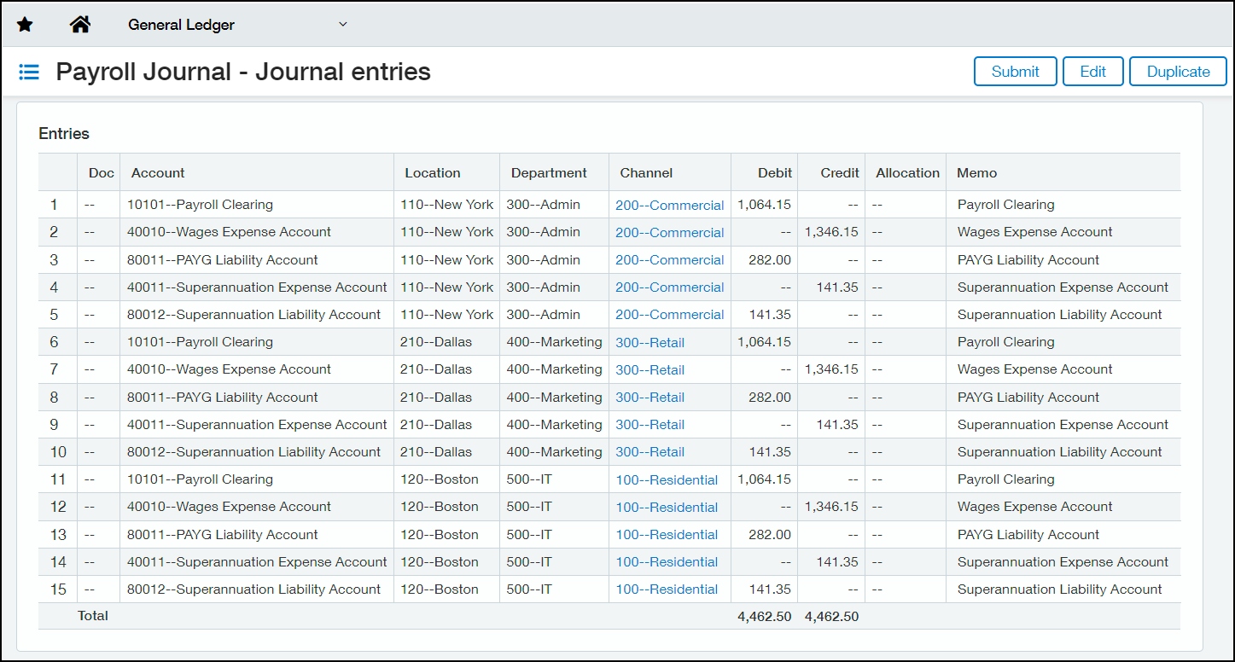This screenshot has width=1235, height=662.
Task: Click the Account column header
Action: pyautogui.click(x=158, y=172)
